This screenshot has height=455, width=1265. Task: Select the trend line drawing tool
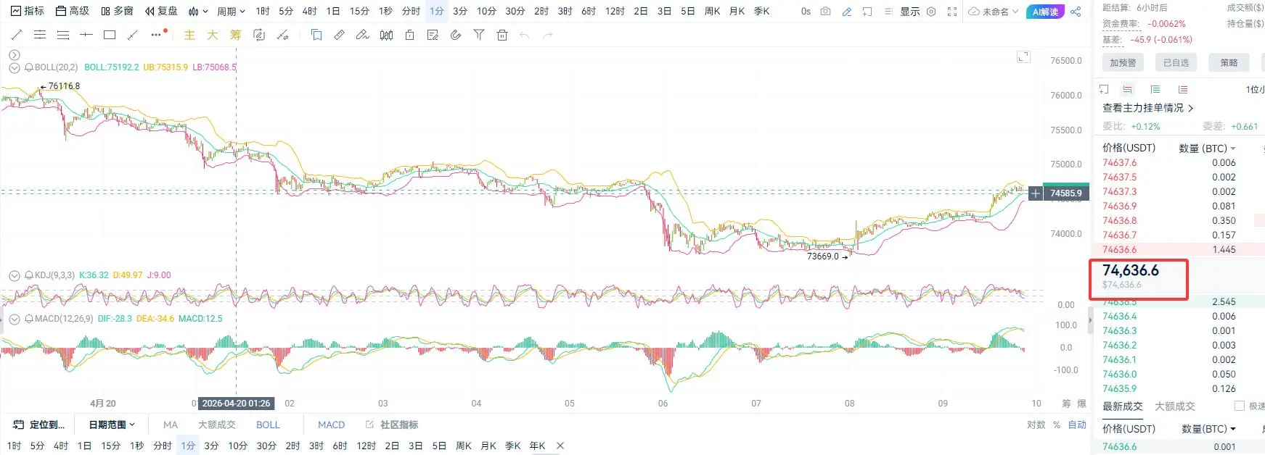[17, 35]
